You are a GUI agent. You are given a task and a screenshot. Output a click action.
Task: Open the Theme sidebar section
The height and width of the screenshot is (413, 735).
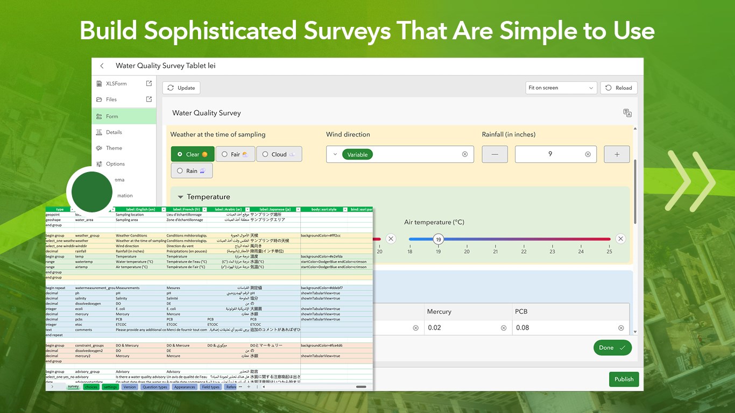[124, 148]
